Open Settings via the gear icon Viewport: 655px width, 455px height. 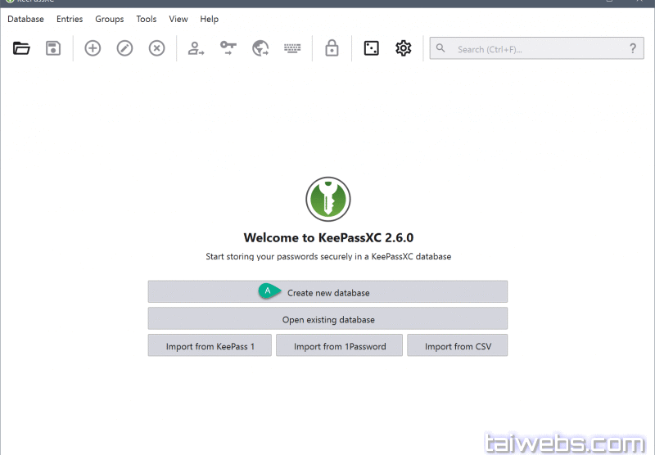pos(403,48)
